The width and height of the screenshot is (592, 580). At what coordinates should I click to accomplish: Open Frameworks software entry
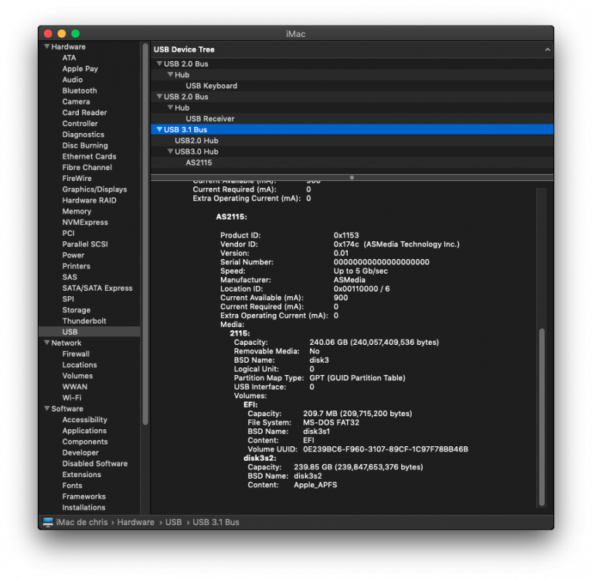[x=83, y=496]
